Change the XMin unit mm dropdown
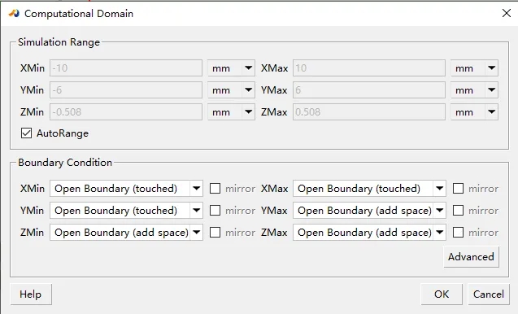Screen dimensions: 518x314 tap(231, 68)
